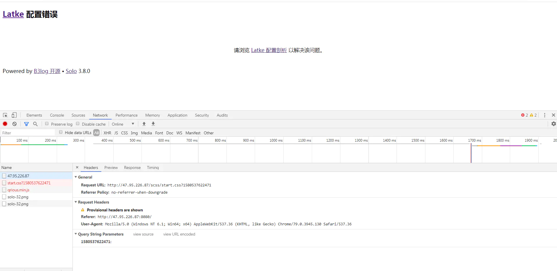Click view URL encoded link
557x271 pixels.
pos(179,234)
